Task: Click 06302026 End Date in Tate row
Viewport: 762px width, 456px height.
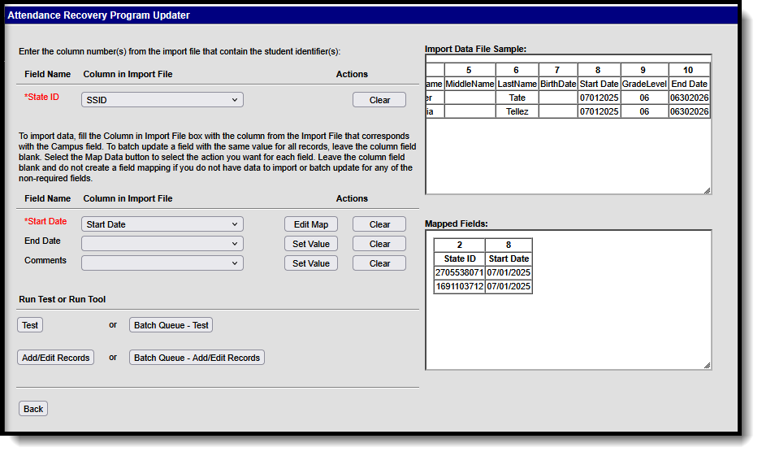Action: pos(689,98)
